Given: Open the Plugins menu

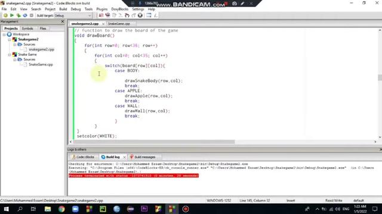Looking at the screenshot, I should point(102,9).
